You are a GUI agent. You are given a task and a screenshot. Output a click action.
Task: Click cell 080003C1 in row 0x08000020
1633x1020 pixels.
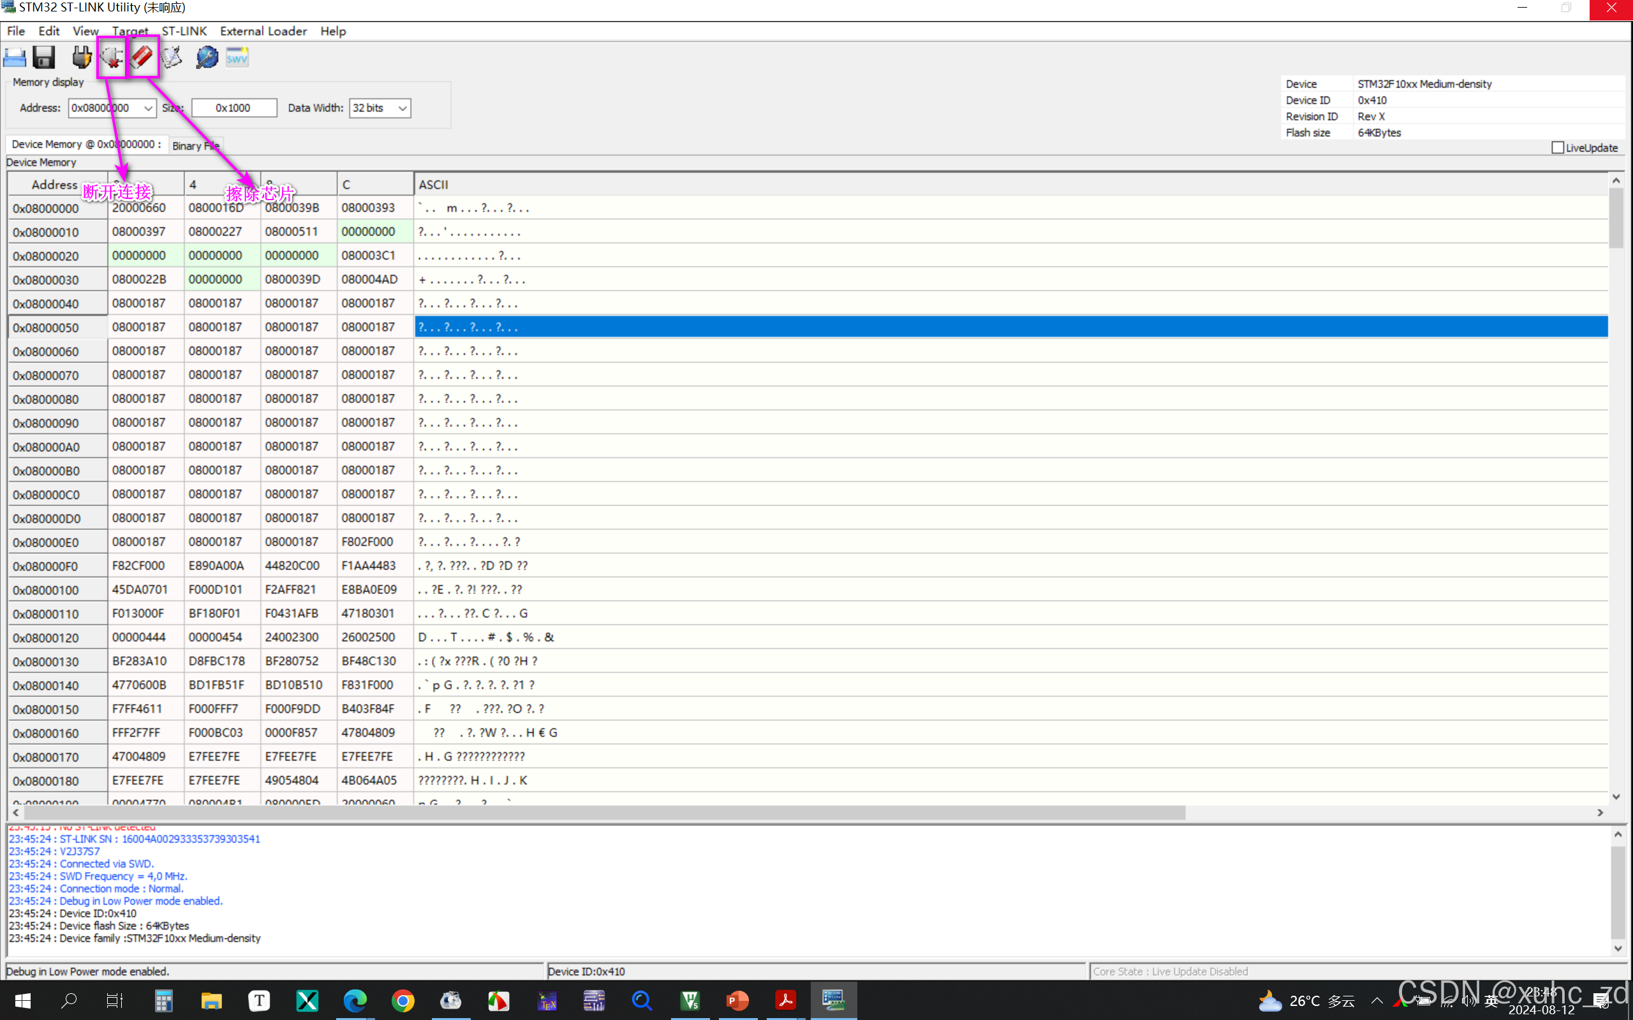click(374, 256)
